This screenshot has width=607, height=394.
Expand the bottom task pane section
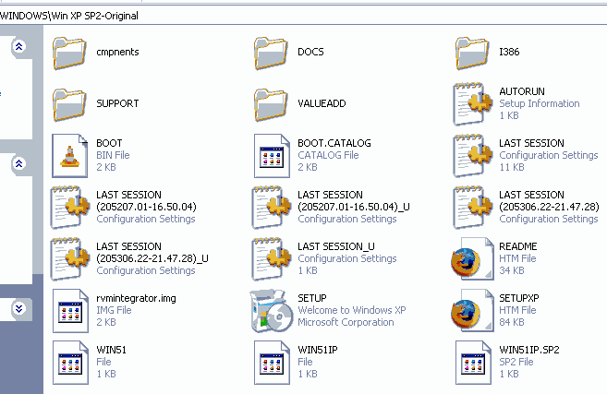pos(19,308)
